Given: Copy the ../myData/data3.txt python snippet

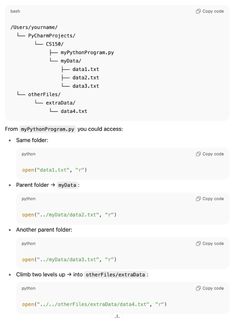Looking at the screenshot, I should (x=210, y=244).
